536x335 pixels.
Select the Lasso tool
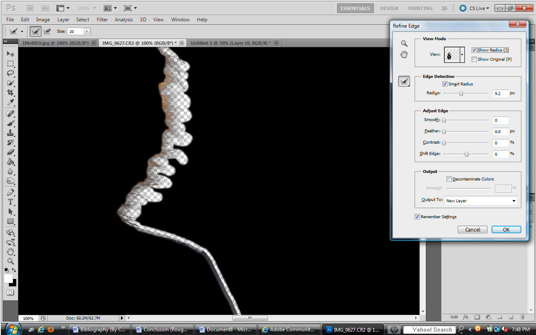[x=10, y=73]
